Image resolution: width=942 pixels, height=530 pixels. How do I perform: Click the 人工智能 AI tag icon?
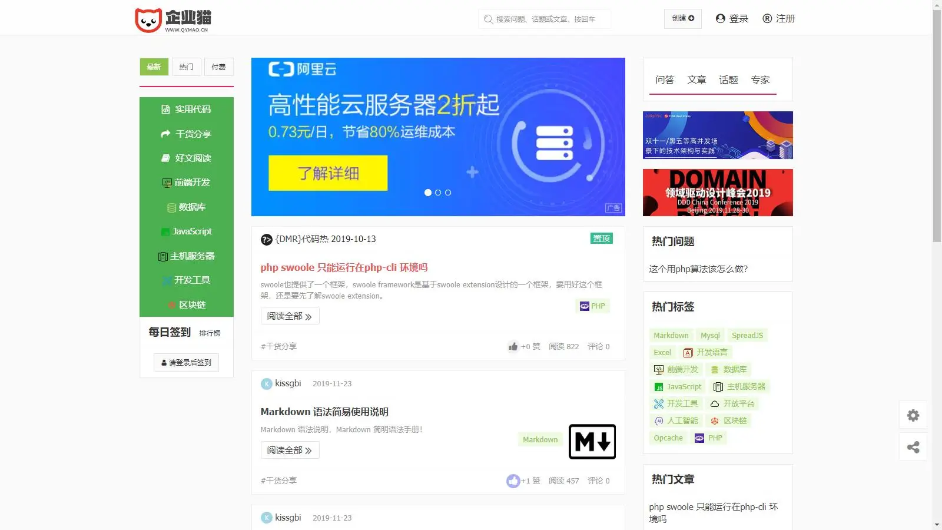click(659, 420)
